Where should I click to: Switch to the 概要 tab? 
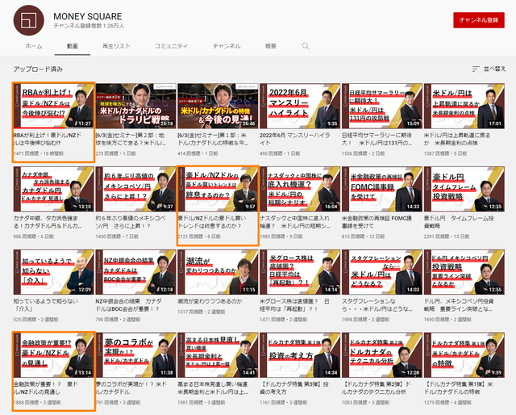[271, 46]
